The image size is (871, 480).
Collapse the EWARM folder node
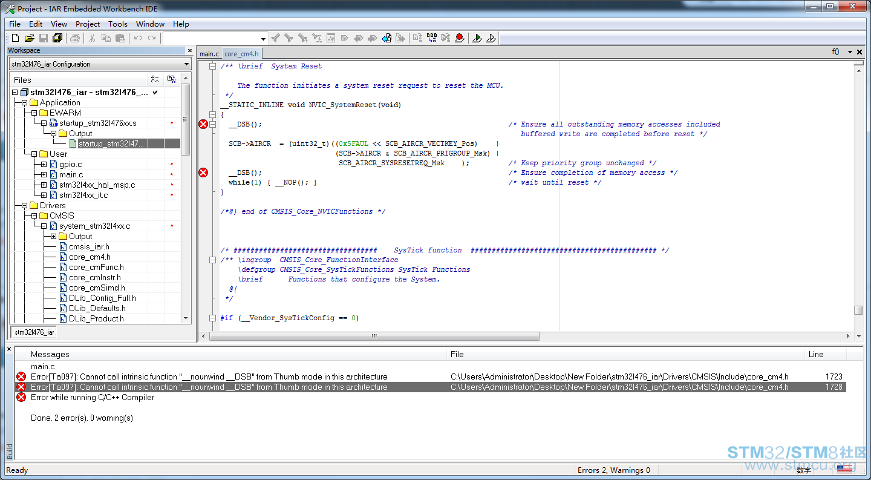[34, 113]
